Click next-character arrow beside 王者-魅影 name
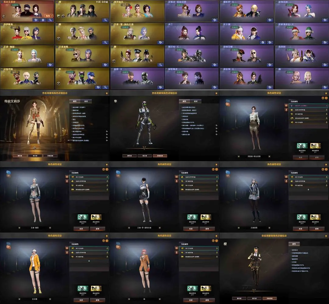329x304 pixels. [50, 228]
